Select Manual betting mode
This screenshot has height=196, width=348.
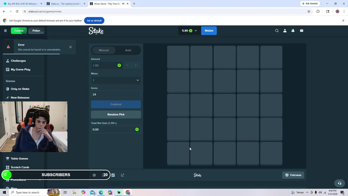pos(104,50)
